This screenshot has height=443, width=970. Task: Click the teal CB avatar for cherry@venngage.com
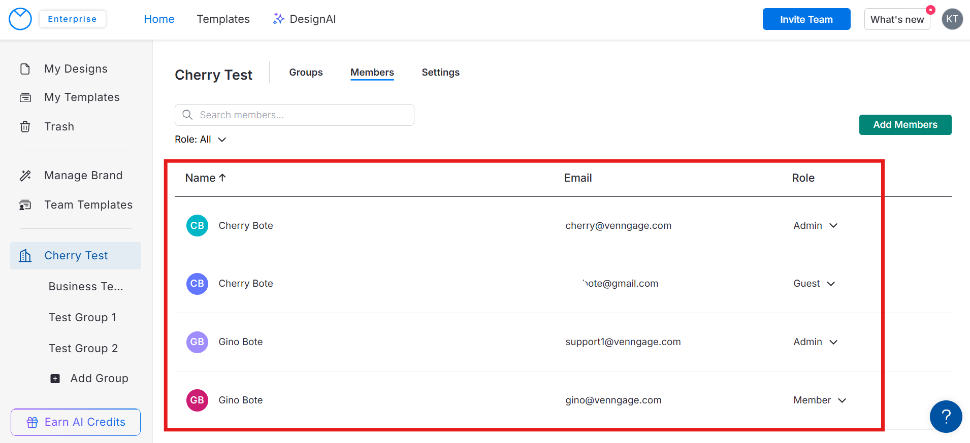(x=197, y=225)
